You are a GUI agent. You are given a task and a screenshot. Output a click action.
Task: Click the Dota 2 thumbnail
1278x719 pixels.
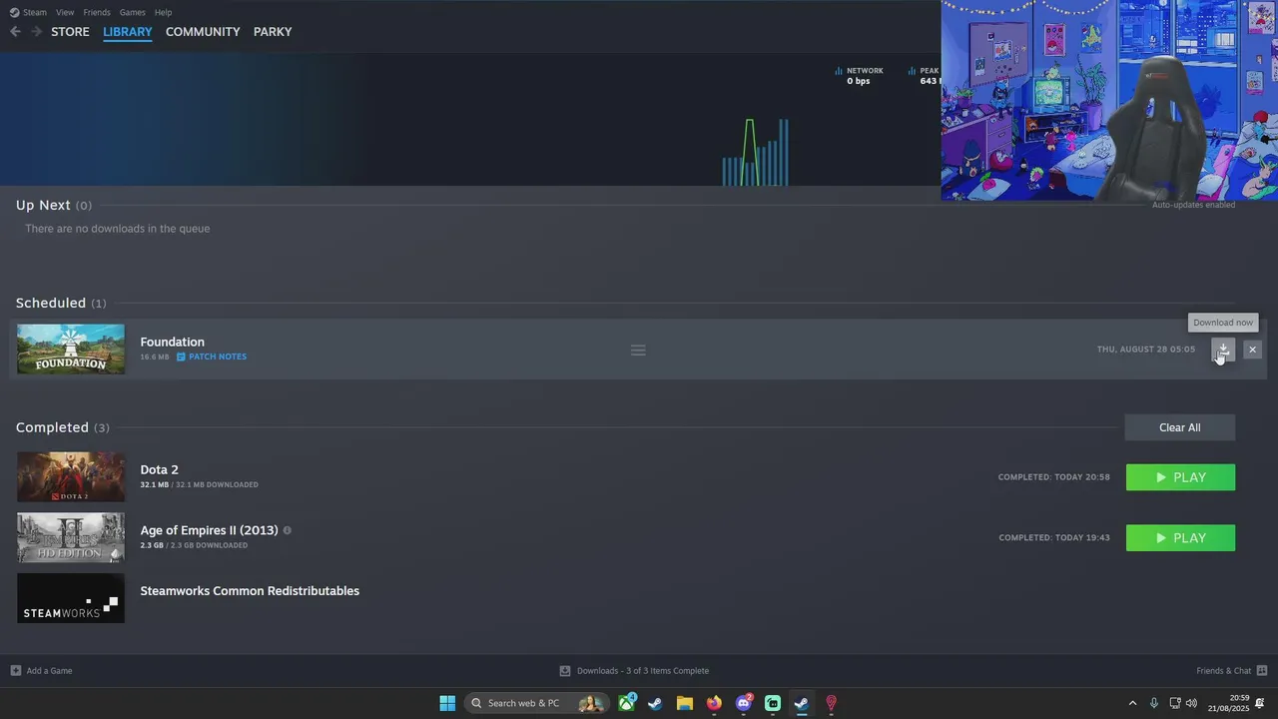(71, 477)
